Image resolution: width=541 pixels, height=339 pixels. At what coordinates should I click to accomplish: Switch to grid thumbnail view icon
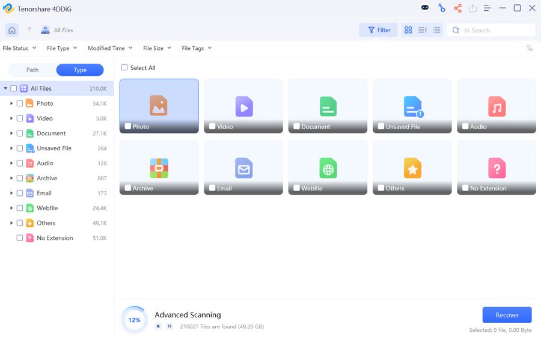click(408, 30)
